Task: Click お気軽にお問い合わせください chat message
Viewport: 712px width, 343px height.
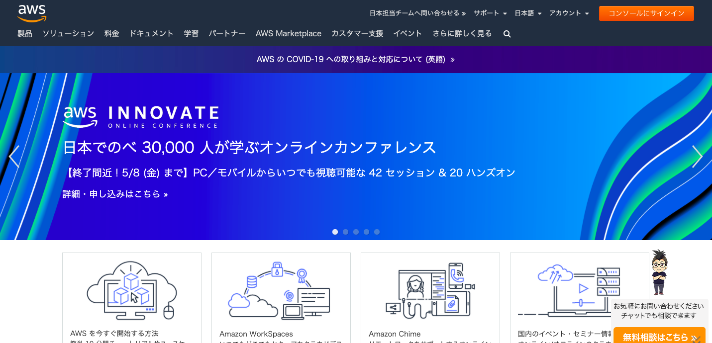Action: [x=659, y=306]
